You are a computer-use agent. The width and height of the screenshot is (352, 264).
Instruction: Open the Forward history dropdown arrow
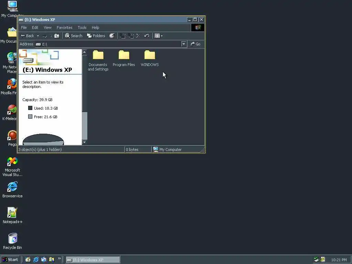coord(51,36)
